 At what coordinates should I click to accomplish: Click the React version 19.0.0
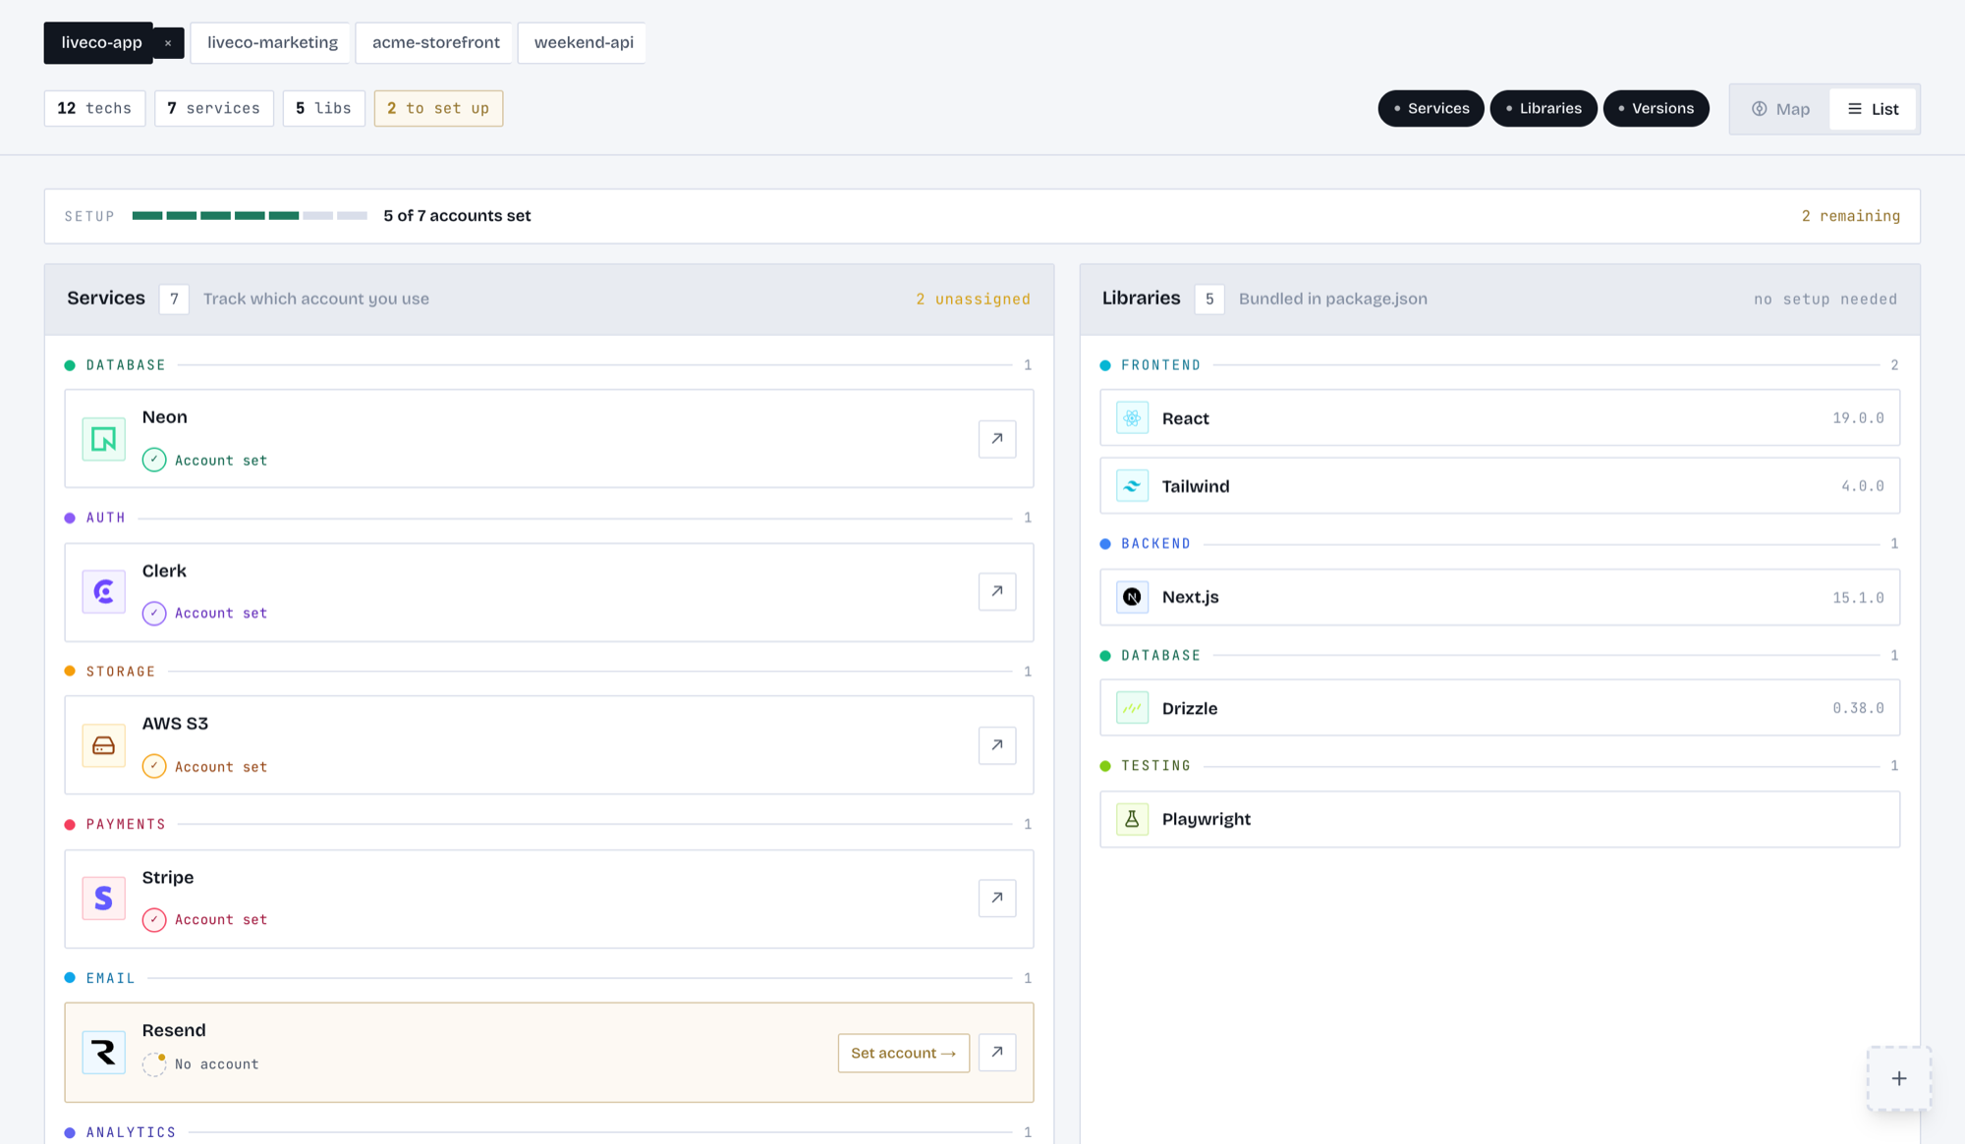coord(1858,418)
